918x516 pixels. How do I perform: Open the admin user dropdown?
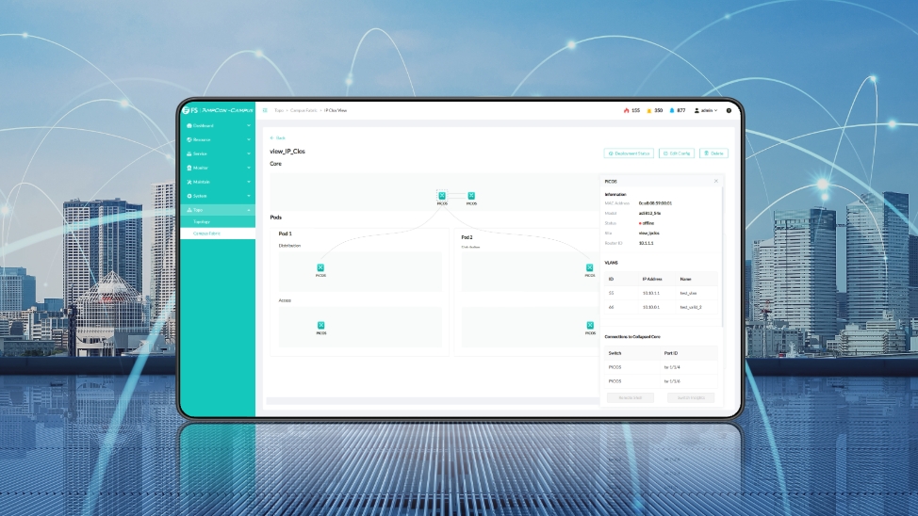coord(706,110)
